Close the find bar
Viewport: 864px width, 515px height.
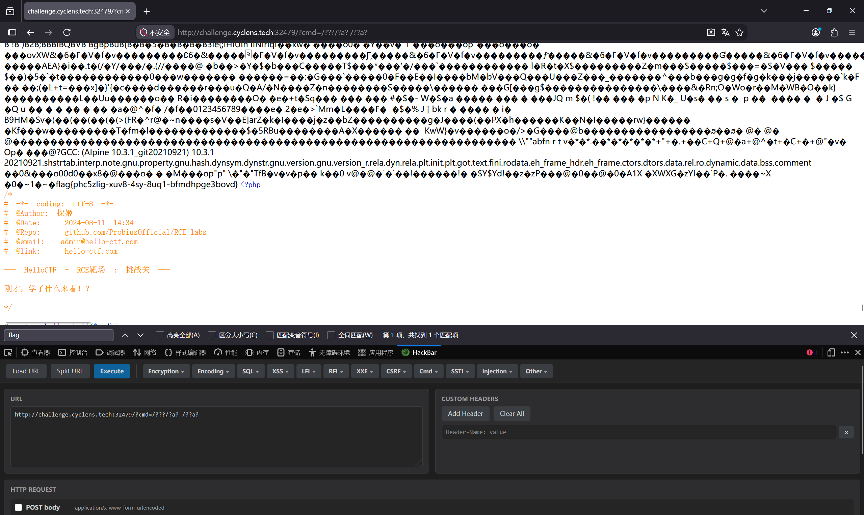click(x=854, y=335)
